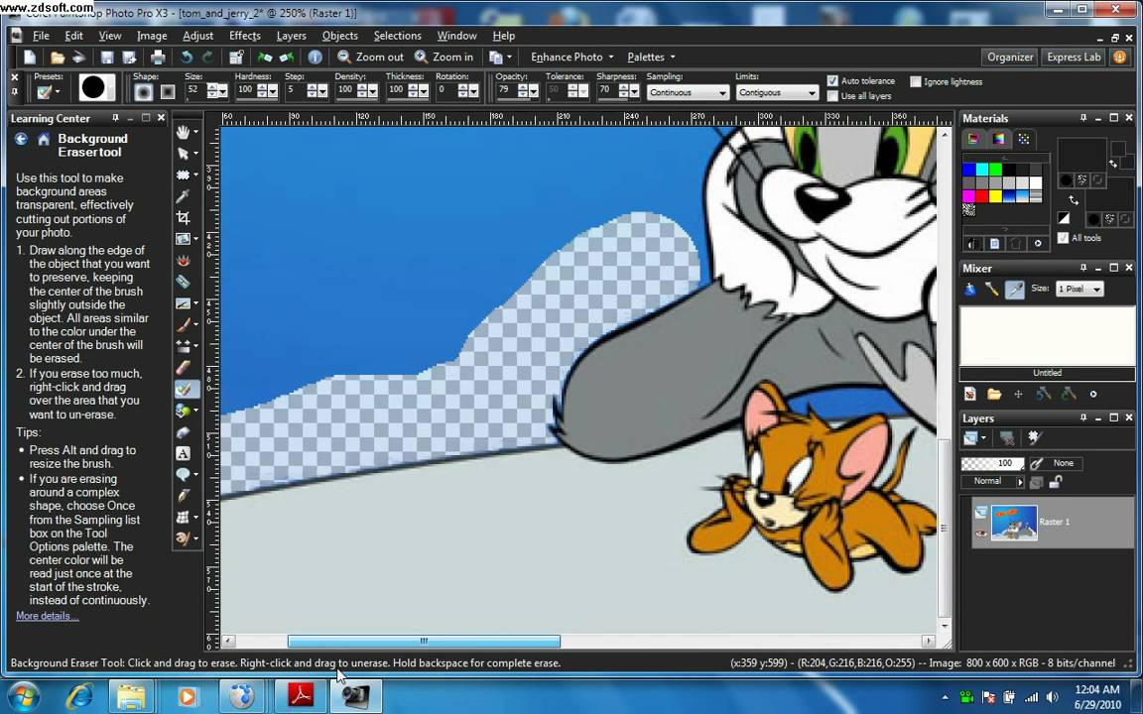Select the Raster 1 layer thumbnail
The image size is (1143, 714).
click(x=1014, y=523)
